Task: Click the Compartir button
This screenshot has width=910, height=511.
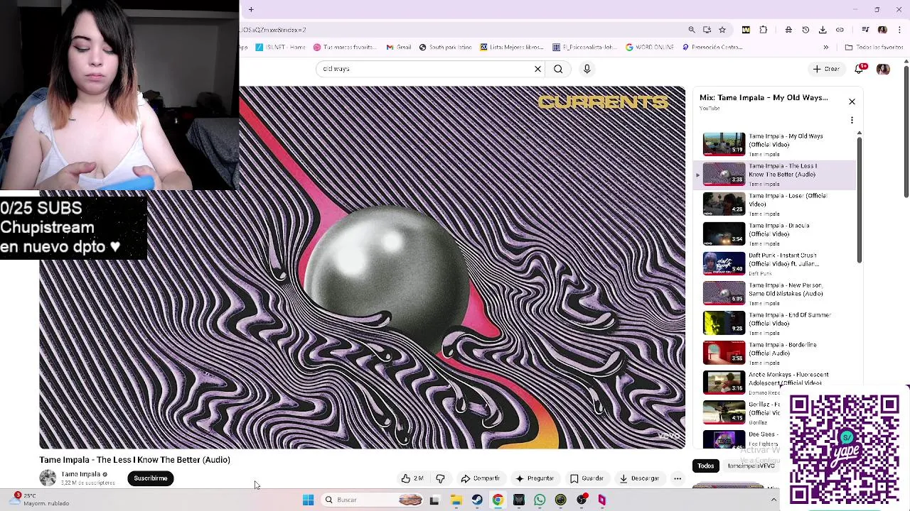Action: pos(481,478)
